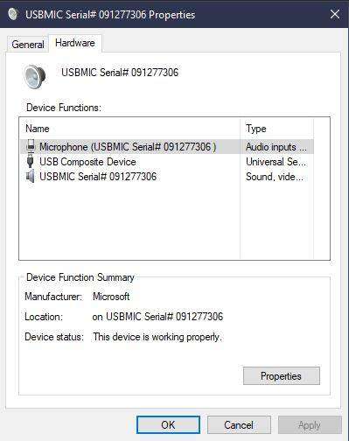Viewport: 349px width, 441px height.
Task: Close the Properties dialog with the X
Action: click(x=335, y=14)
